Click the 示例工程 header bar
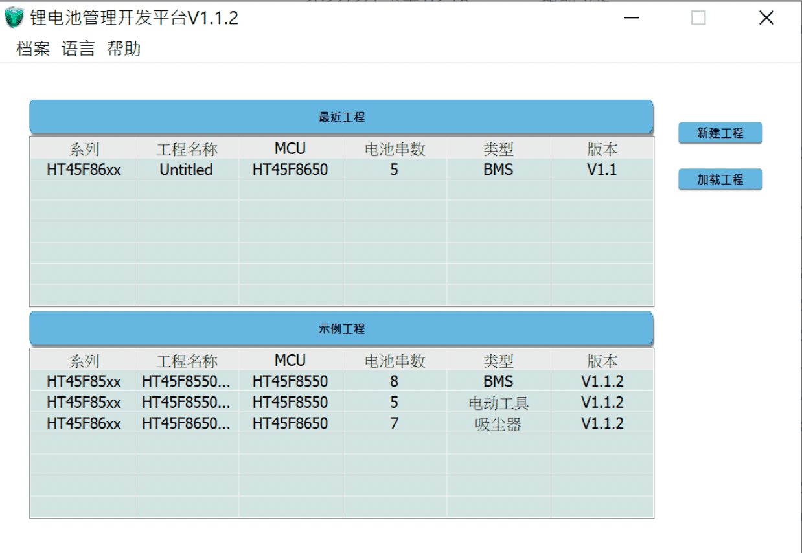 click(x=341, y=329)
